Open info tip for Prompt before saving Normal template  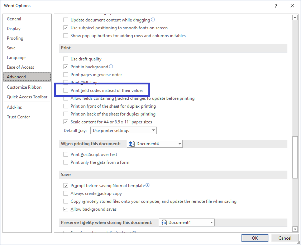[147, 185]
